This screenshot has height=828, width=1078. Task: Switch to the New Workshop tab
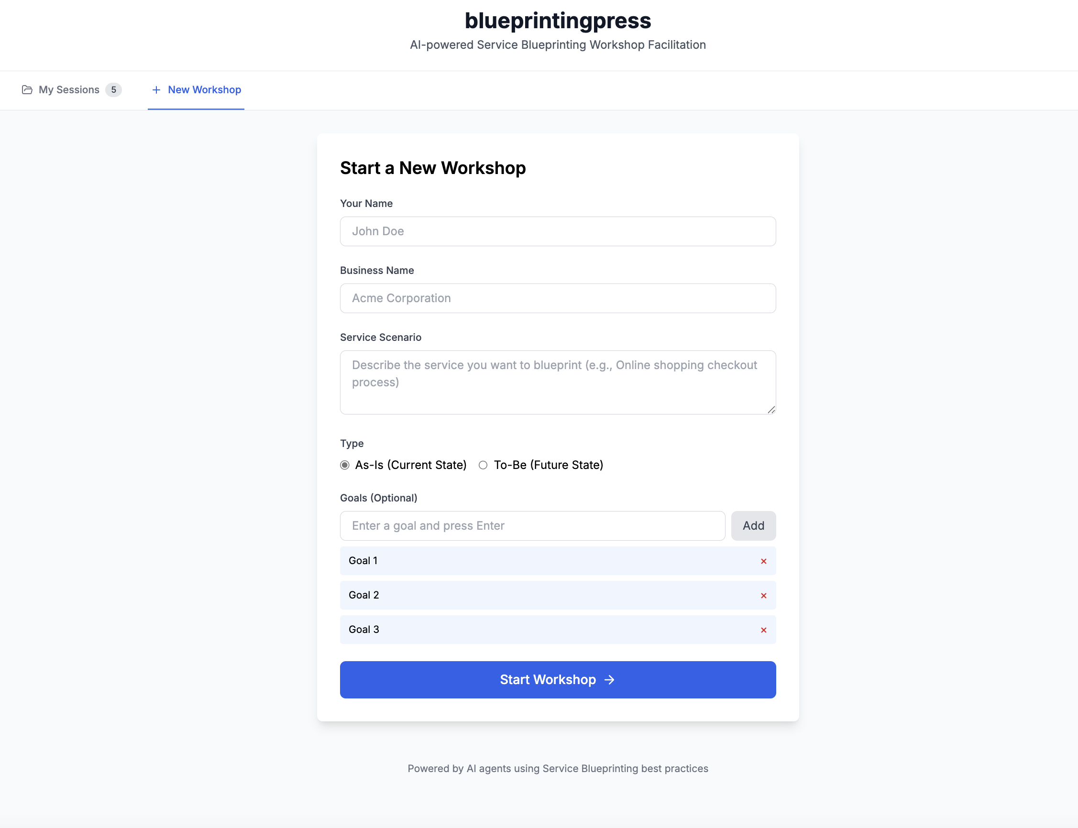pos(204,90)
